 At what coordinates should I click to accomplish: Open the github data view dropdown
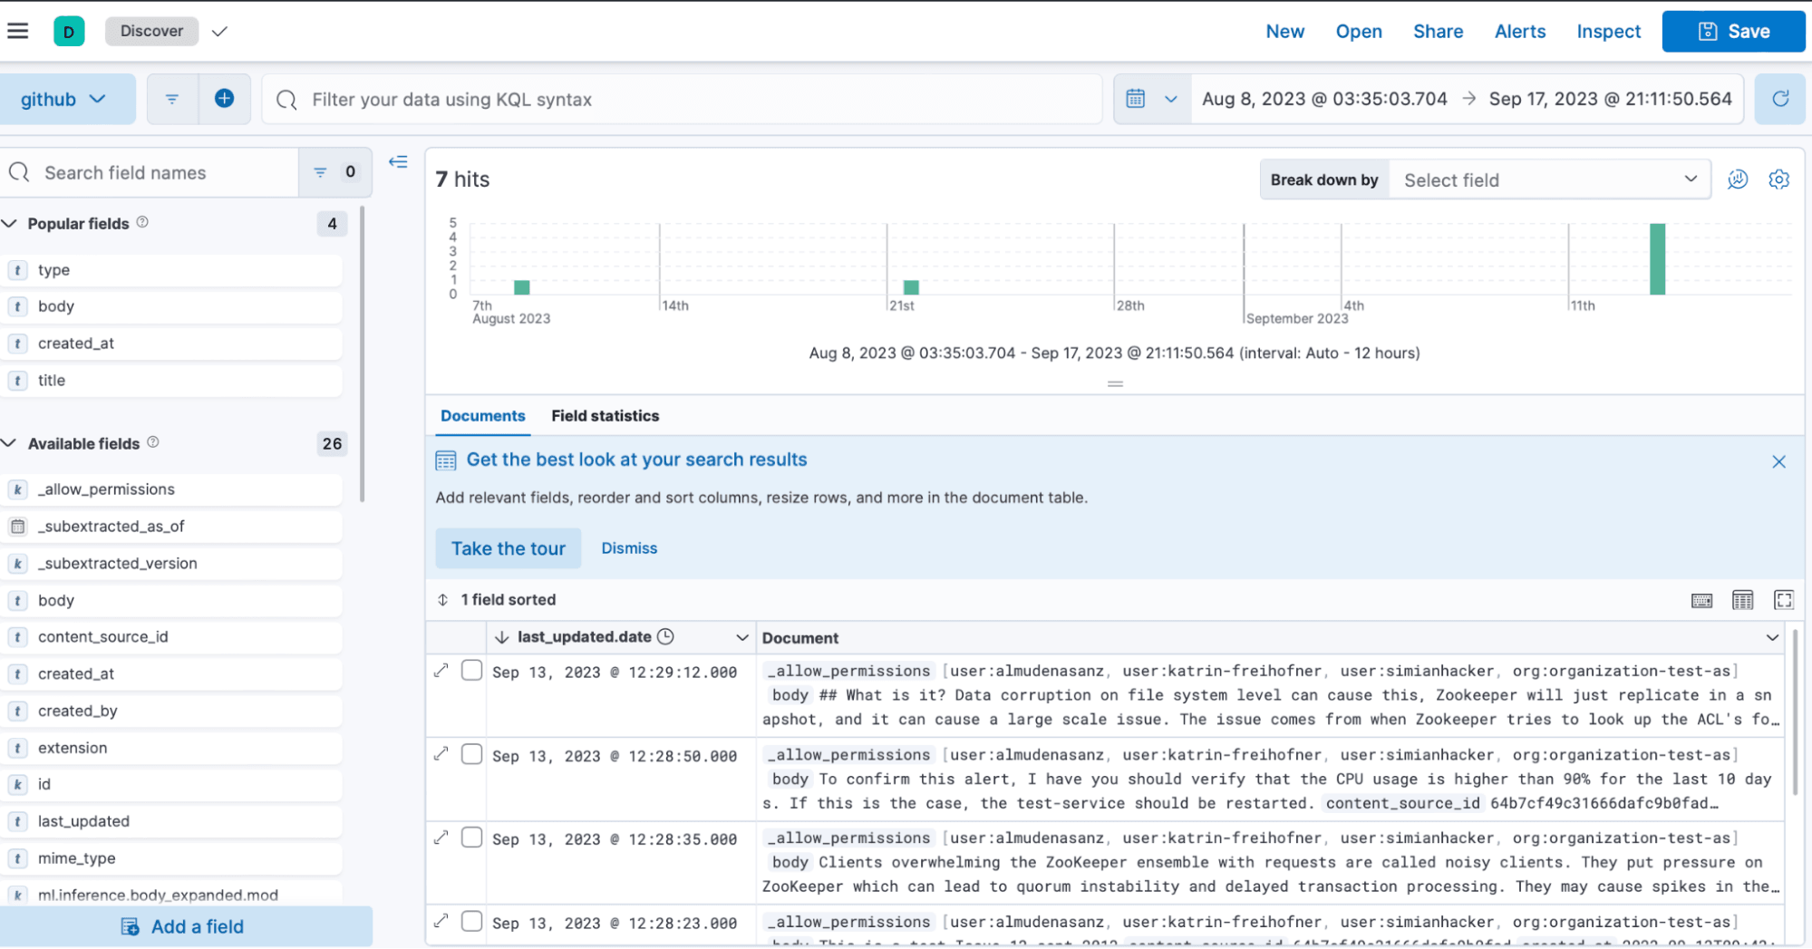(x=65, y=99)
